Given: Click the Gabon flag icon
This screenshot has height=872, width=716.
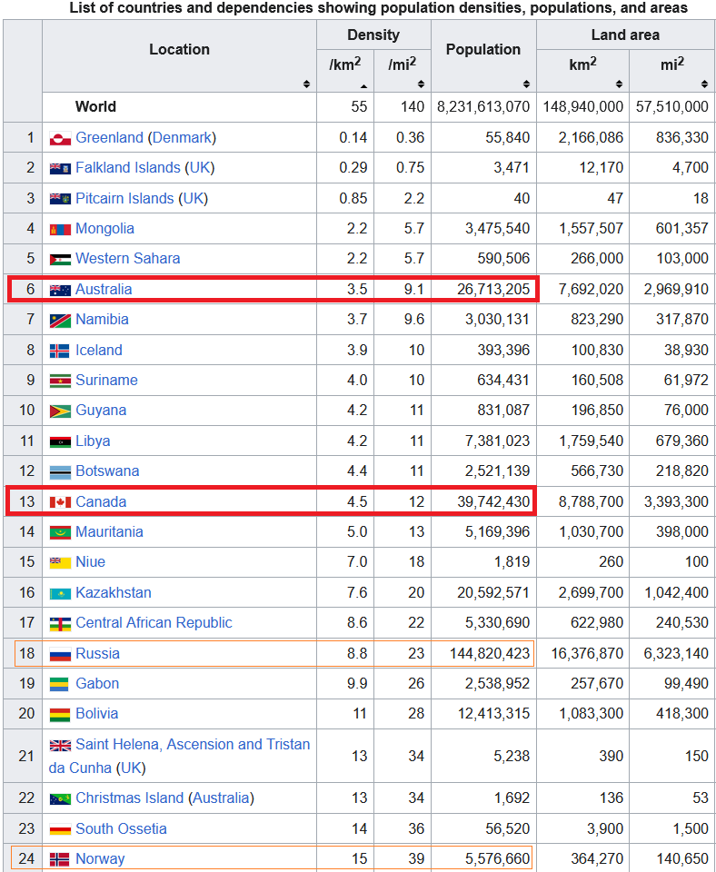Looking at the screenshot, I should coord(60,684).
